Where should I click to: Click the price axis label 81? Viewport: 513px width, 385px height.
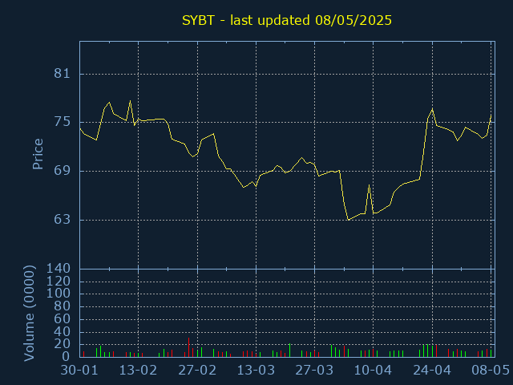(63, 74)
